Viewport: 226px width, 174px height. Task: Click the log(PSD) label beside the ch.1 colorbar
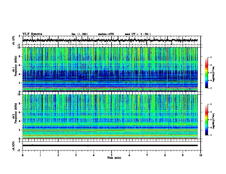214,74
